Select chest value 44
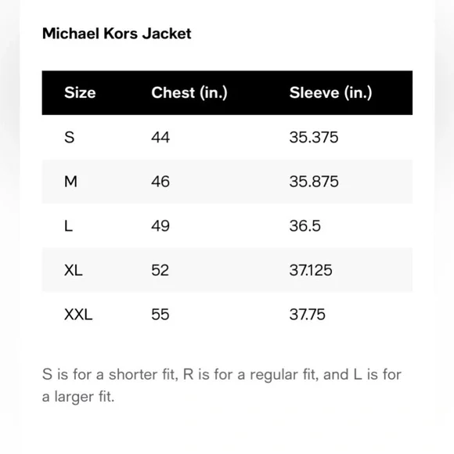 160,137
